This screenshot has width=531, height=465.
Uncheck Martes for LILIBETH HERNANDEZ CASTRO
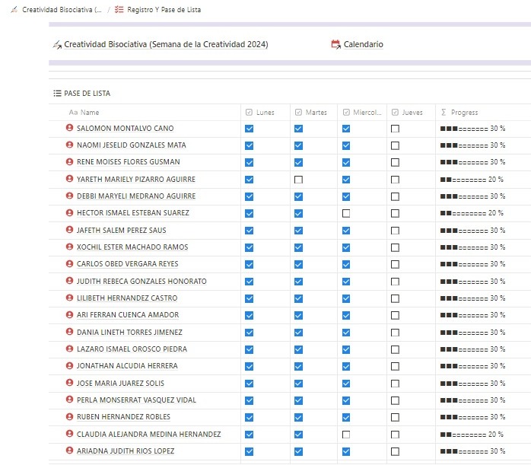click(298, 298)
